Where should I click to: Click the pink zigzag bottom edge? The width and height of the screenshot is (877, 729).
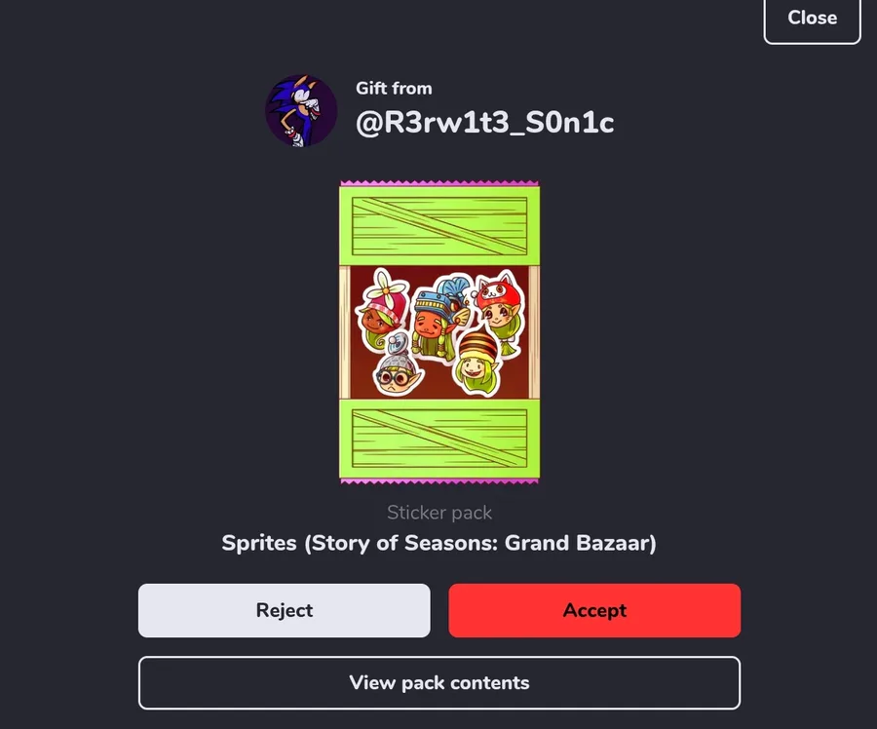click(439, 481)
